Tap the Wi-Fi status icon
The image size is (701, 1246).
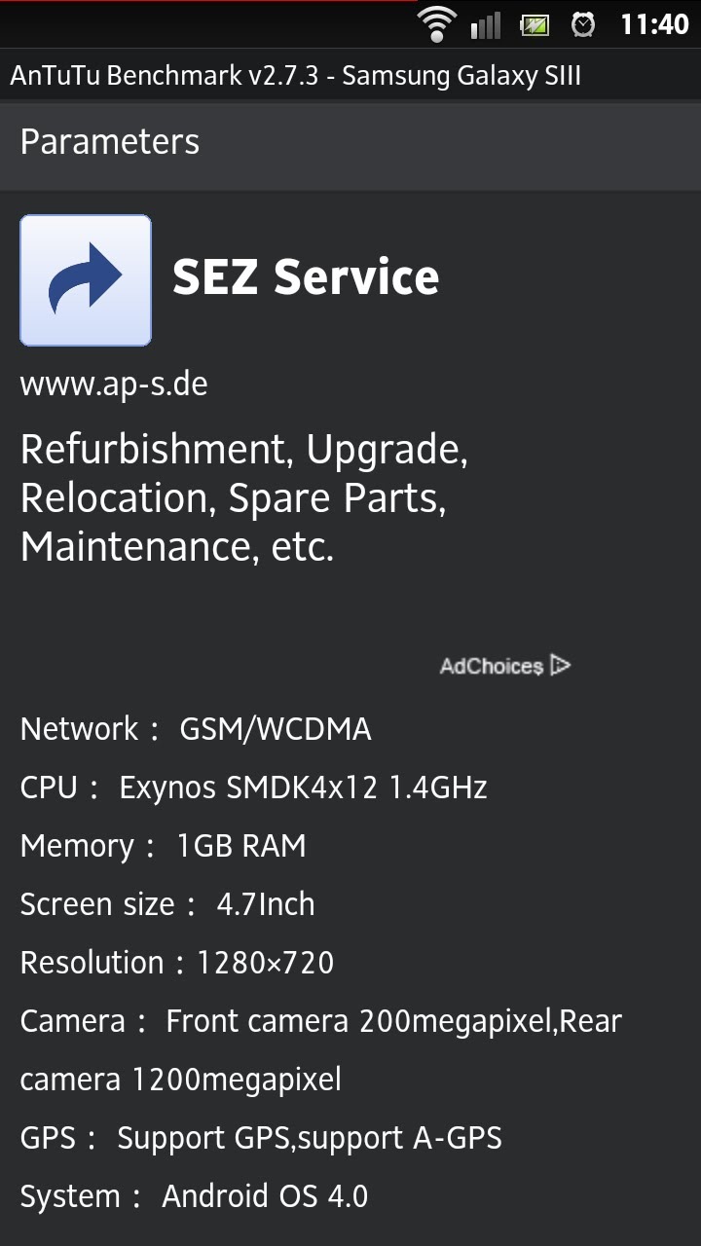(x=437, y=23)
